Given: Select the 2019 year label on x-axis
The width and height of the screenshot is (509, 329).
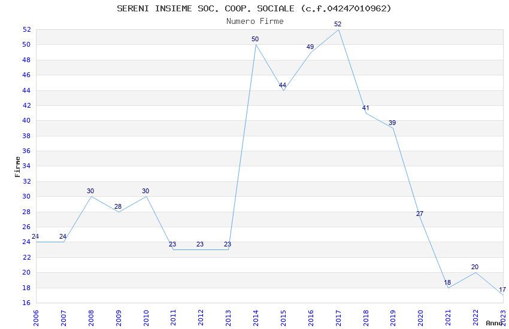Looking at the screenshot, I should point(393,318).
